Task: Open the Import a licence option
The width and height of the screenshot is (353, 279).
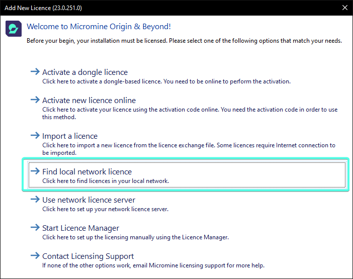Action: pos(70,136)
